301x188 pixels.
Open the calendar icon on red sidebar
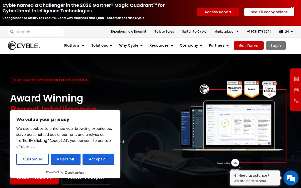(296, 79)
